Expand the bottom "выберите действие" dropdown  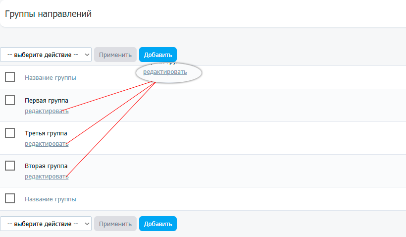tap(46, 224)
